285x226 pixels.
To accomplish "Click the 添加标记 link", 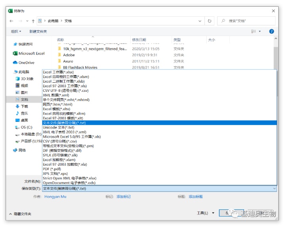I will point(123,197).
